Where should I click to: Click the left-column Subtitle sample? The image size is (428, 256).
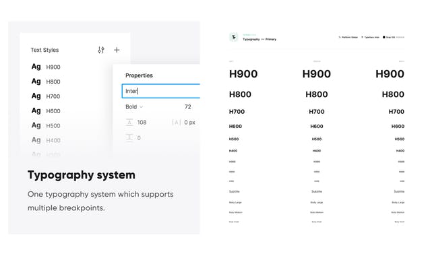[x=234, y=191]
